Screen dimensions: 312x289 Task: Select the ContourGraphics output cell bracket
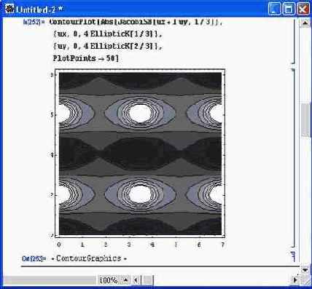294,257
